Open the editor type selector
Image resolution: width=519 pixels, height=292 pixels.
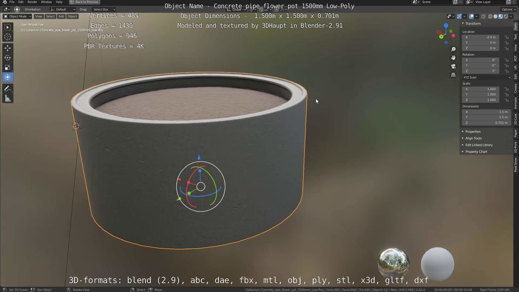pyautogui.click(x=6, y=9)
